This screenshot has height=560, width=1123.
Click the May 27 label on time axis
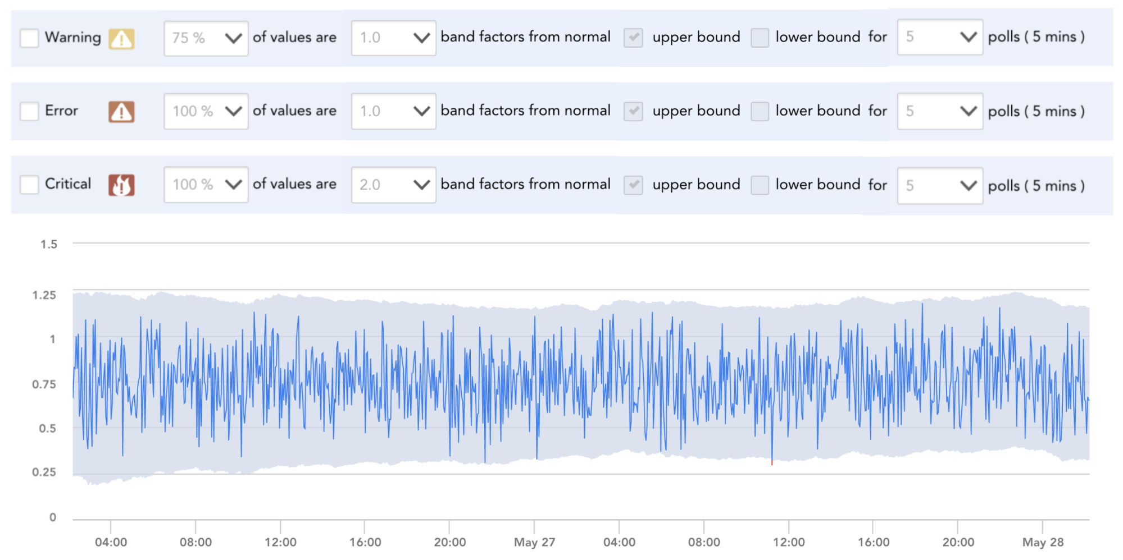[534, 543]
